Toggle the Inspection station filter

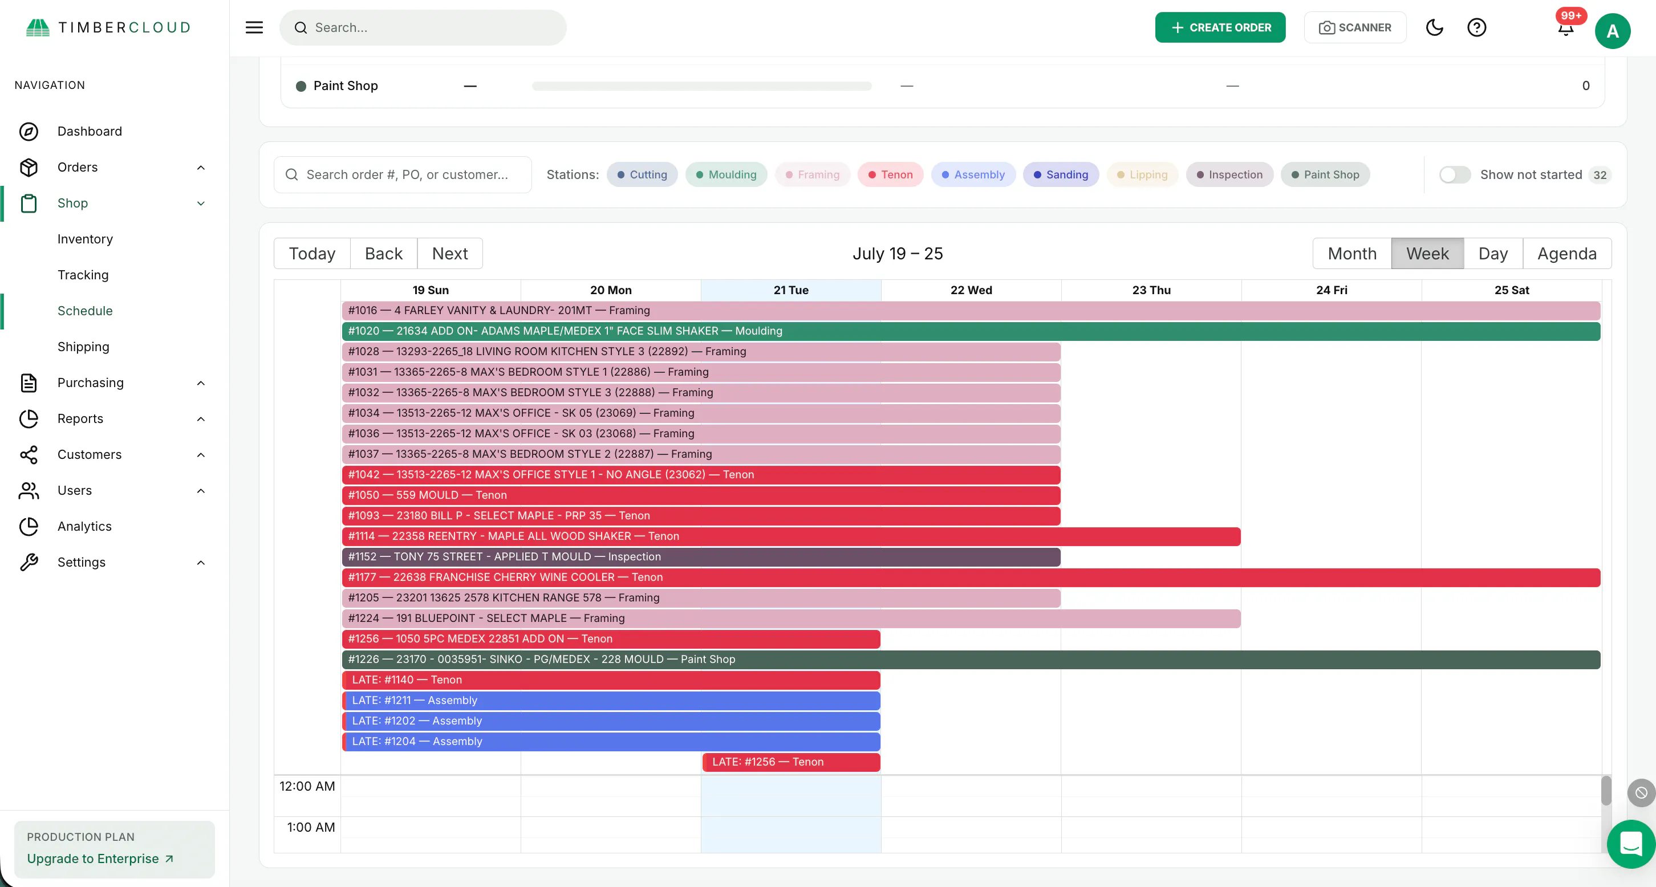click(1229, 174)
